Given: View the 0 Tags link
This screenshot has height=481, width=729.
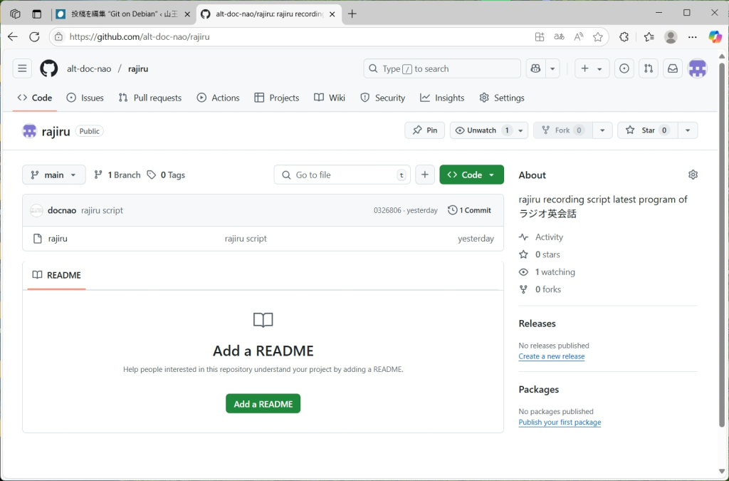Looking at the screenshot, I should pos(166,175).
